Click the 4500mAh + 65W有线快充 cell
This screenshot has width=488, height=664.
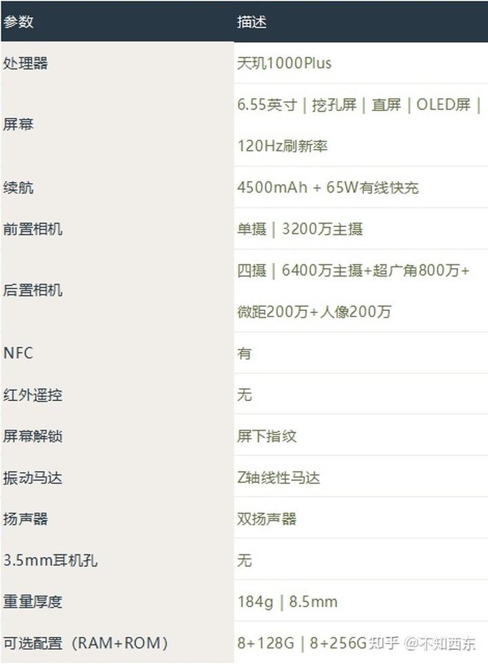click(327, 188)
